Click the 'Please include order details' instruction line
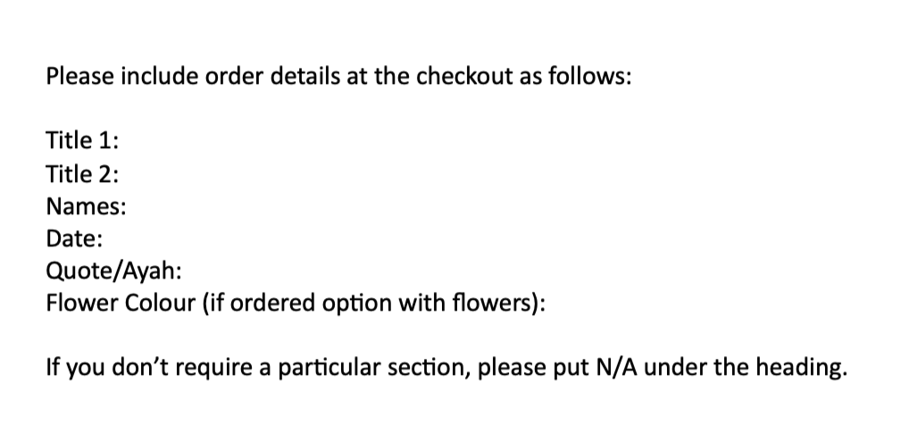Screen dimensions: 901x441 (x=339, y=76)
